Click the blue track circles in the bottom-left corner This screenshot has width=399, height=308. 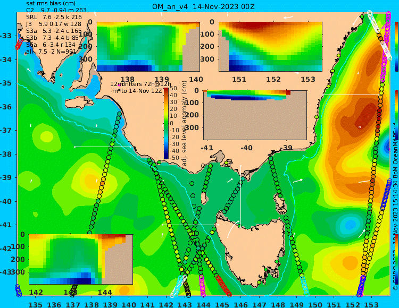point(18,290)
